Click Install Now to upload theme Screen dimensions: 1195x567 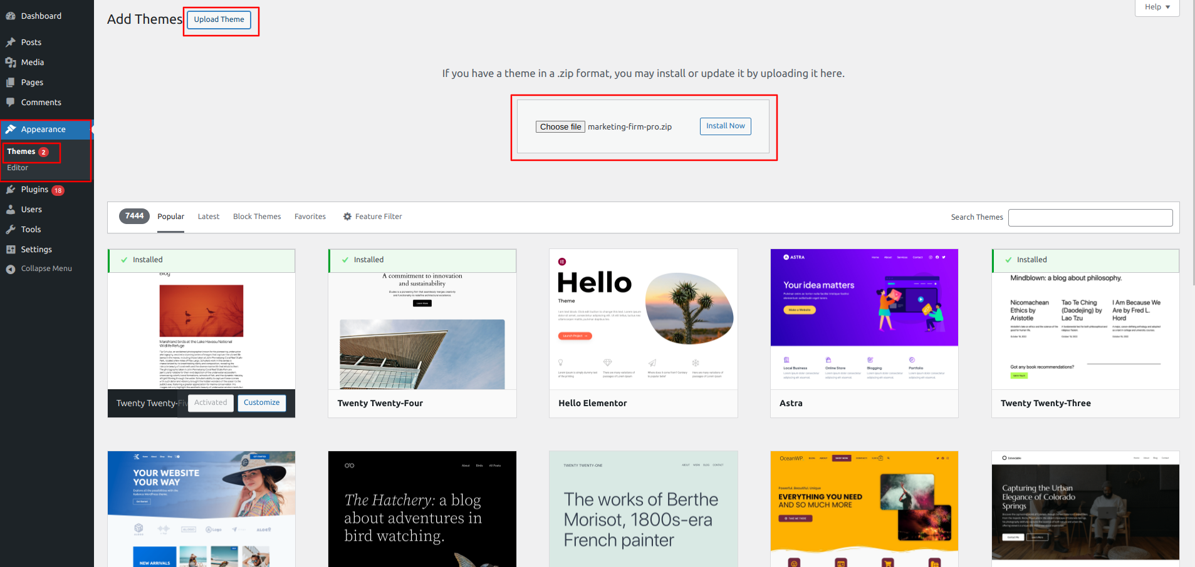pyautogui.click(x=725, y=126)
